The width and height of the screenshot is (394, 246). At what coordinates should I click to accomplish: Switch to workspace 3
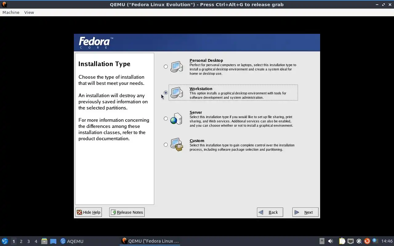click(28, 241)
